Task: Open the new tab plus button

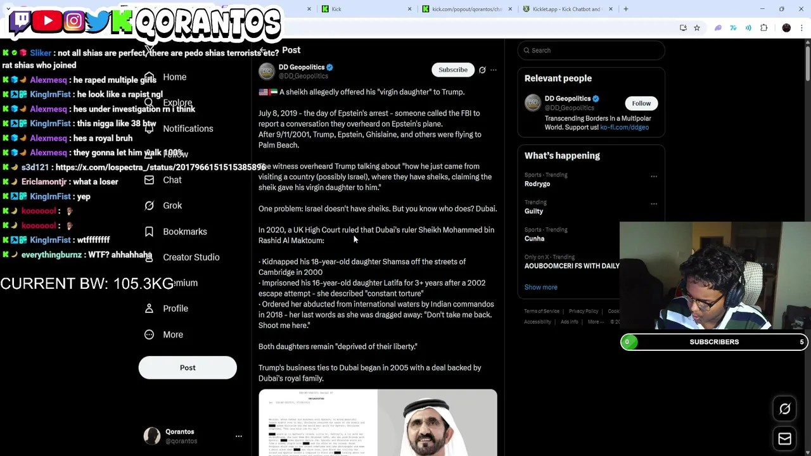Action: (625, 9)
